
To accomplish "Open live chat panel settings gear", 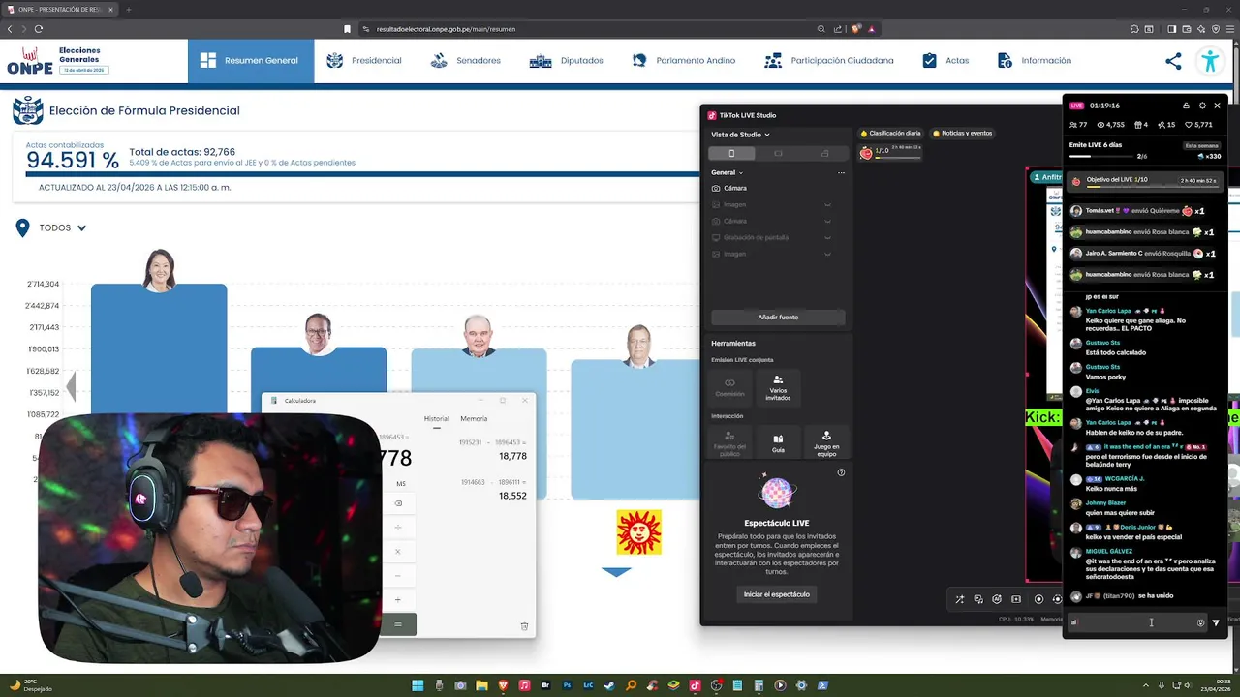I will 1202,106.
